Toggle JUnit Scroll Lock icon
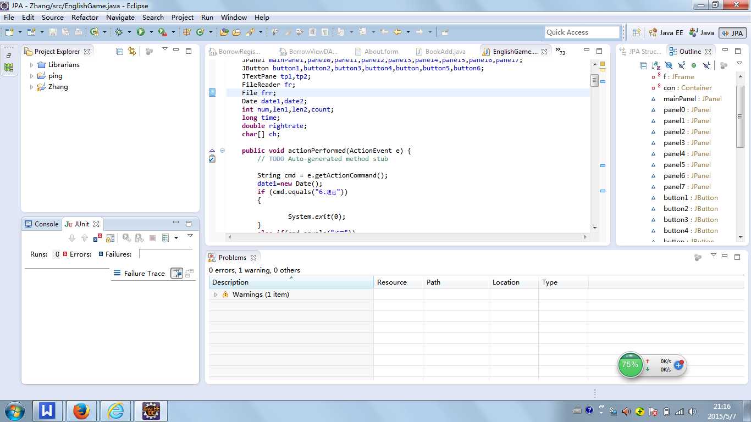This screenshot has height=422, width=751. pos(110,238)
